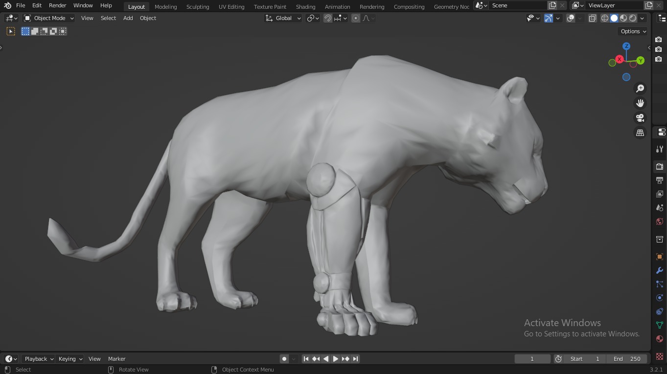Open the Window menu
This screenshot has width=667, height=374.
[x=83, y=5]
